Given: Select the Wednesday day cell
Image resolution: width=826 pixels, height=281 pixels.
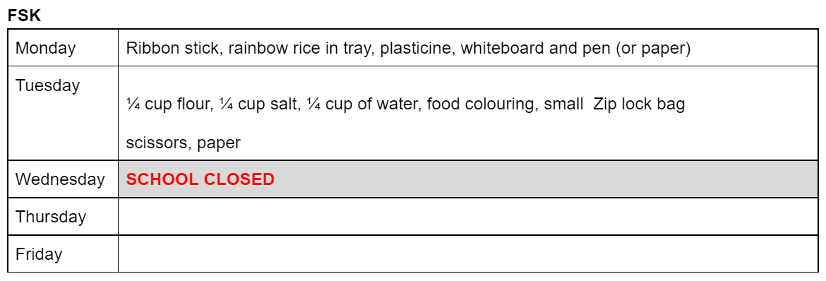Looking at the screenshot, I should pos(63,179).
